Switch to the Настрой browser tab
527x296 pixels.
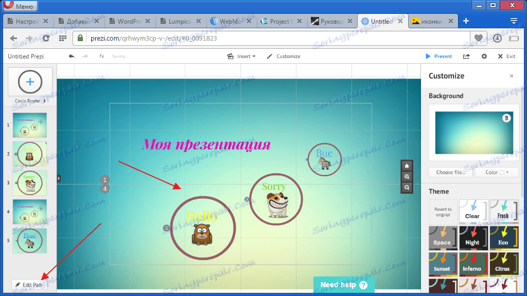[x=27, y=22]
